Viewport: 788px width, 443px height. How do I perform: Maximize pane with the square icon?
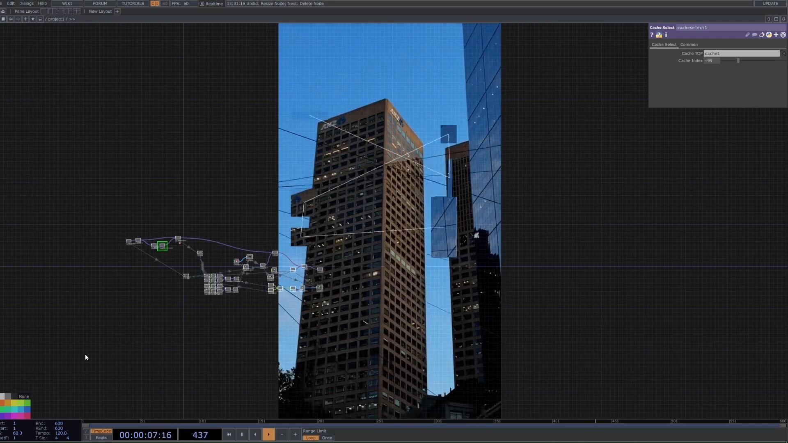pyautogui.click(x=776, y=19)
